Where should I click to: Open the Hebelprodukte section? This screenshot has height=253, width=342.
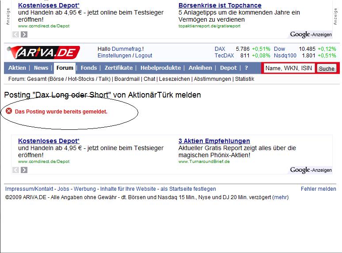(160, 68)
